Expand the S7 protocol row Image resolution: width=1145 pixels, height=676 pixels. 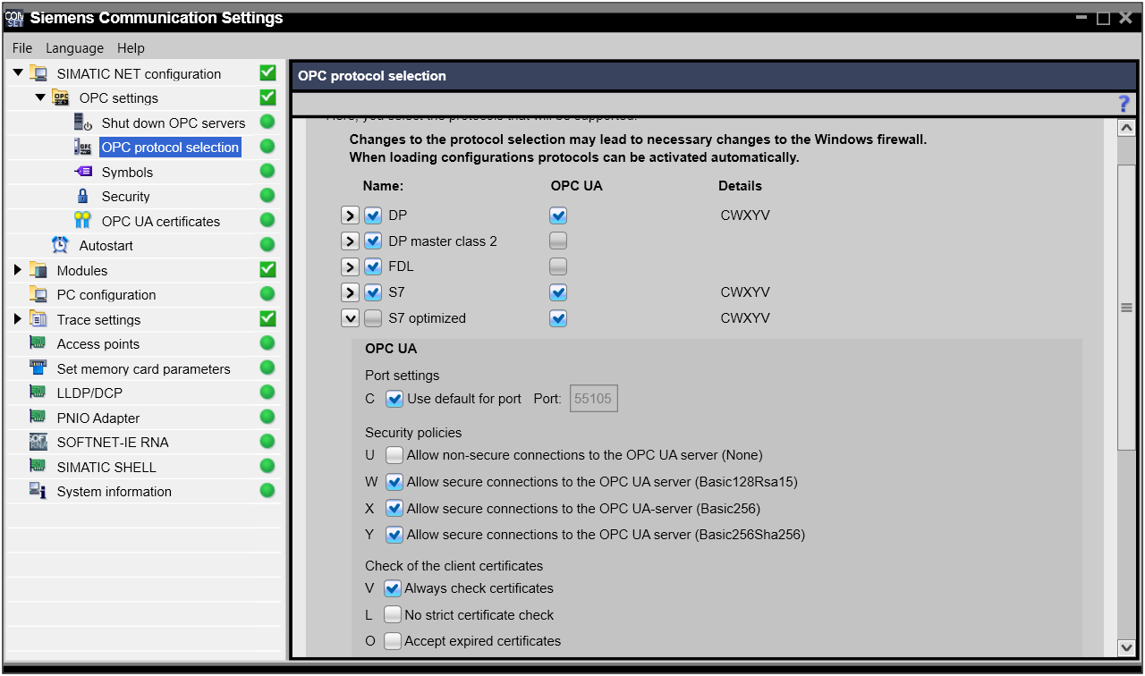(351, 292)
